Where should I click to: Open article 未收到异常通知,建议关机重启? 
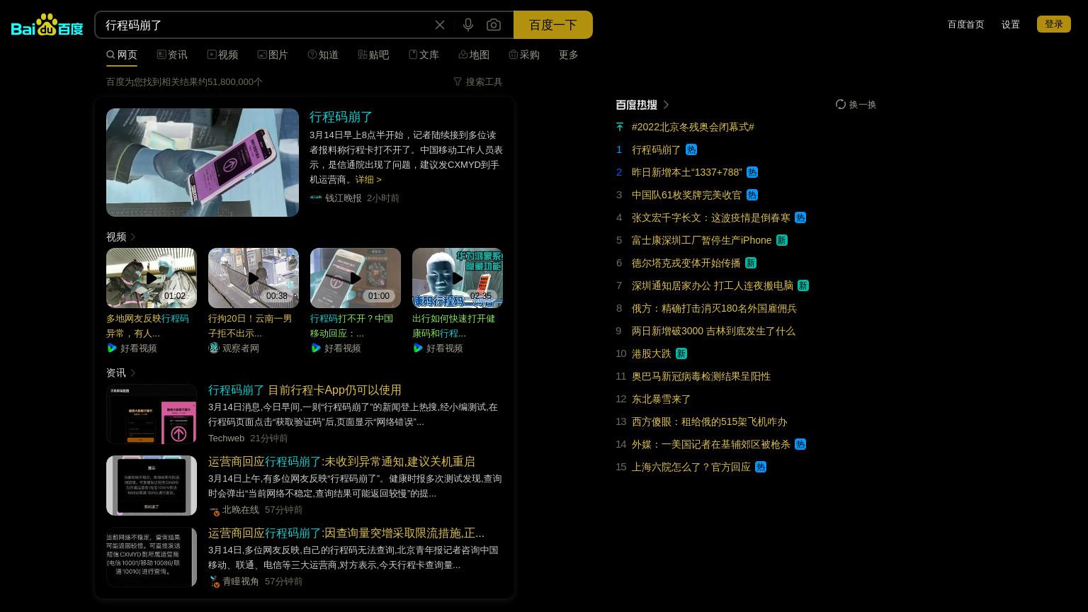tap(341, 461)
